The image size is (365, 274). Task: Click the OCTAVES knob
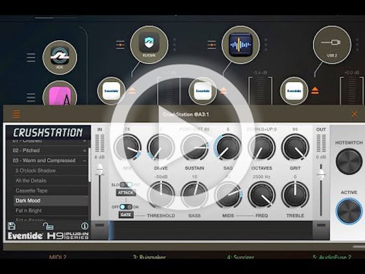click(x=262, y=147)
